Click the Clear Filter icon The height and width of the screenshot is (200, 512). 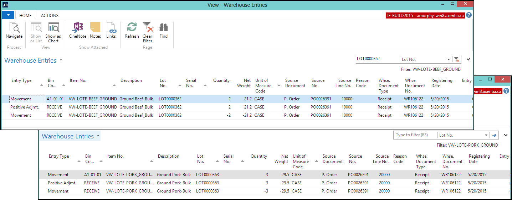148,28
